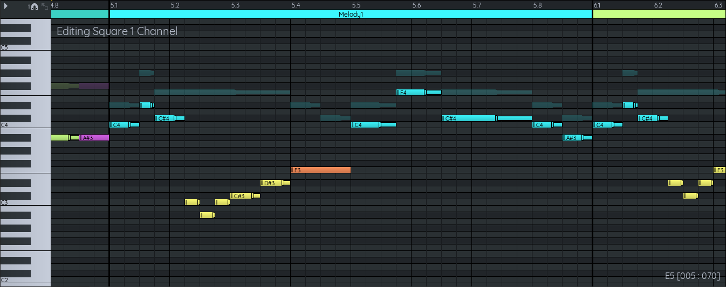The image size is (726, 287).
Task: Play the C5 piano key
Action: [x=25, y=47]
